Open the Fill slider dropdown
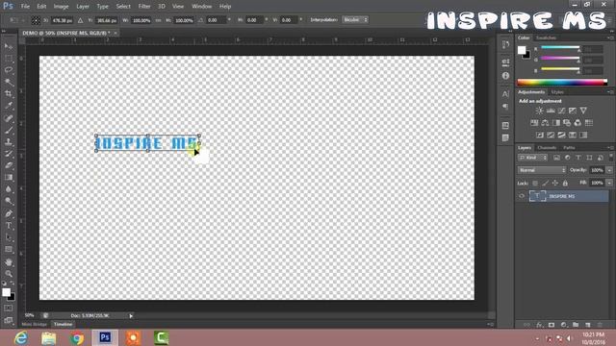Screen dimensions: 616x346 coord(609,183)
